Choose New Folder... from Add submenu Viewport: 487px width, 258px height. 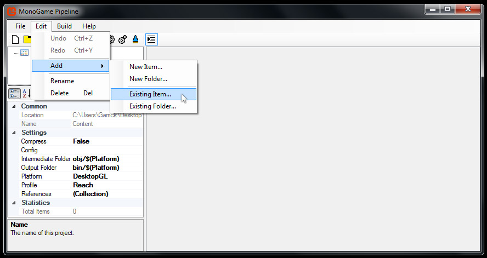click(148, 79)
